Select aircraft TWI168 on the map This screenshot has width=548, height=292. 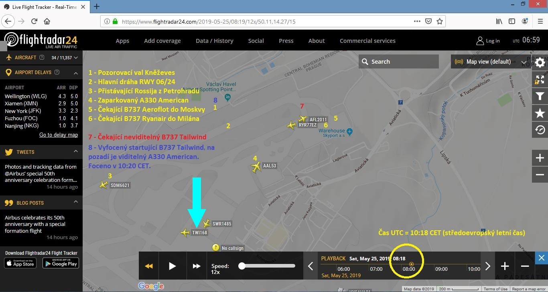(185, 232)
